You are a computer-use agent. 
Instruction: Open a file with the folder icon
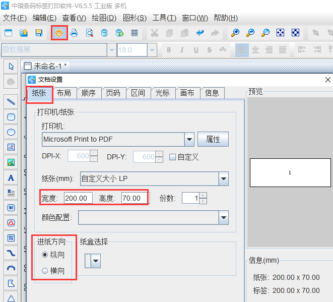coord(24,33)
